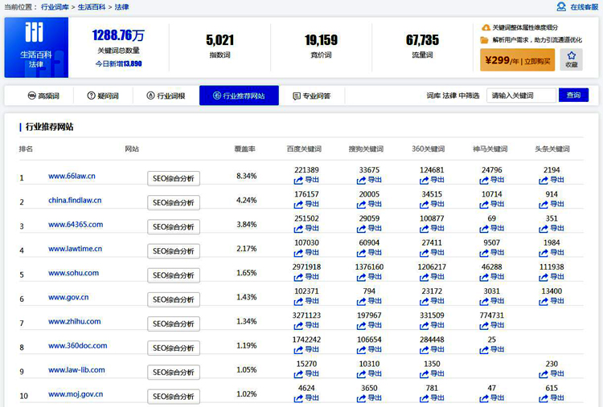Click SEO综合分析 for www.64365.com
This screenshot has width=603, height=407.
click(174, 227)
